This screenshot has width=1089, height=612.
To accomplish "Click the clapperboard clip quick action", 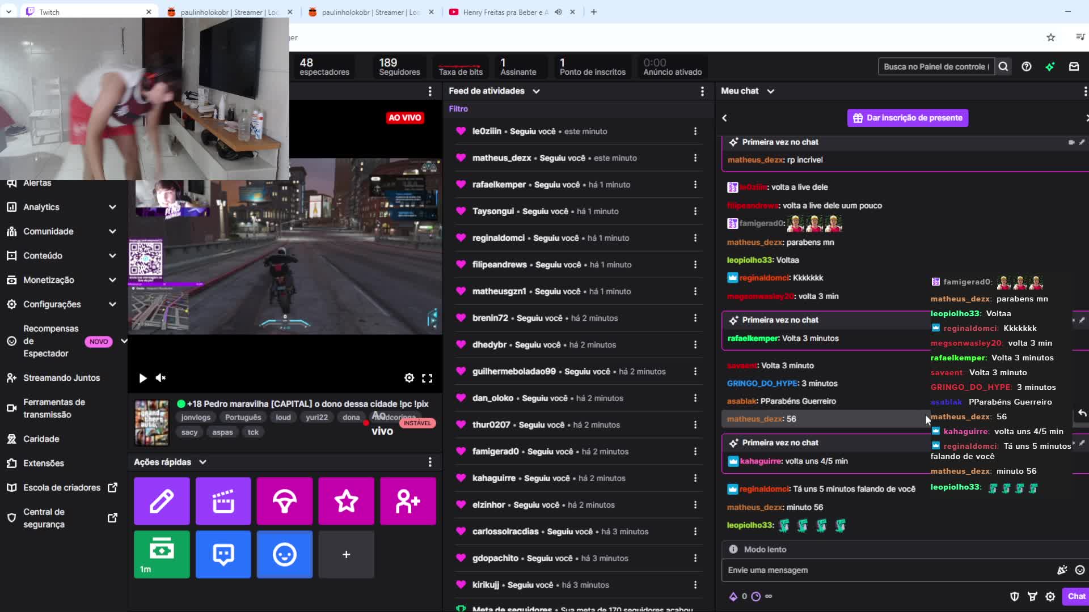I will point(223,501).
